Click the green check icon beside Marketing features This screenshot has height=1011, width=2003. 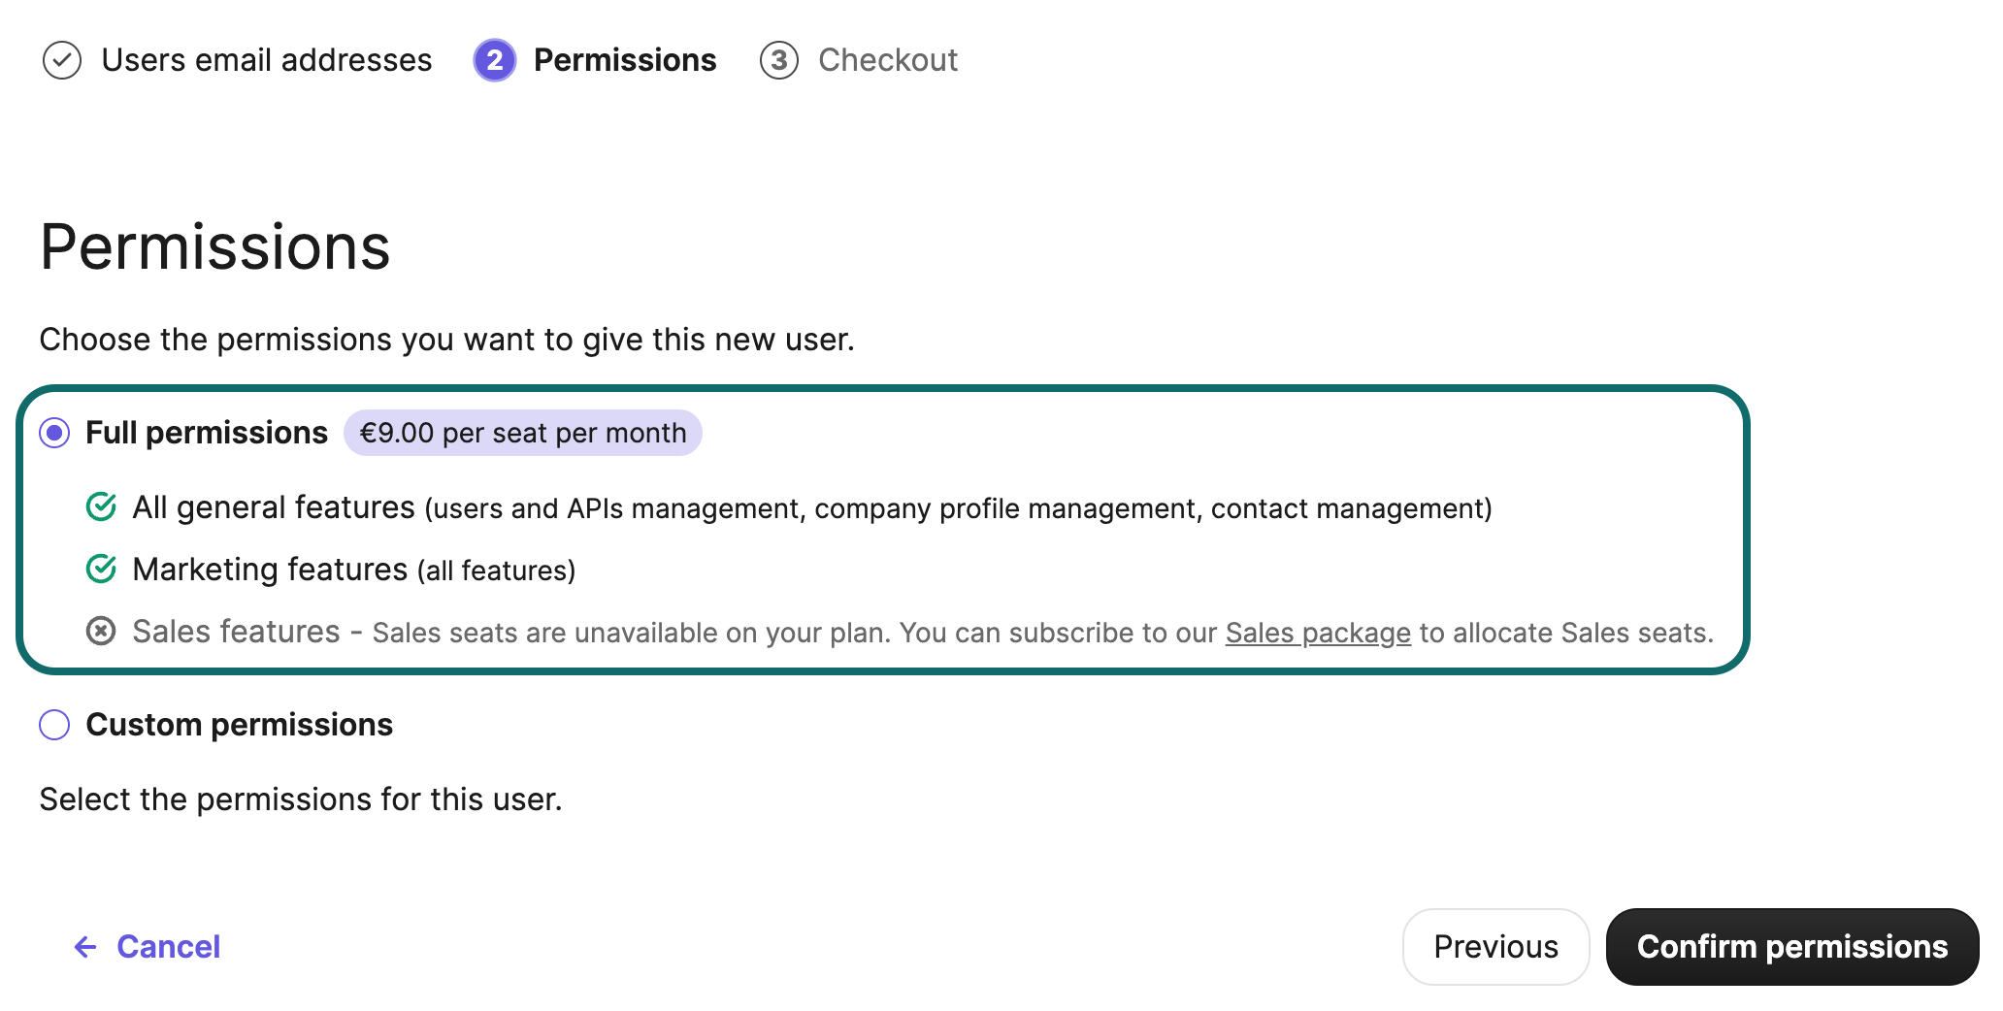(101, 570)
